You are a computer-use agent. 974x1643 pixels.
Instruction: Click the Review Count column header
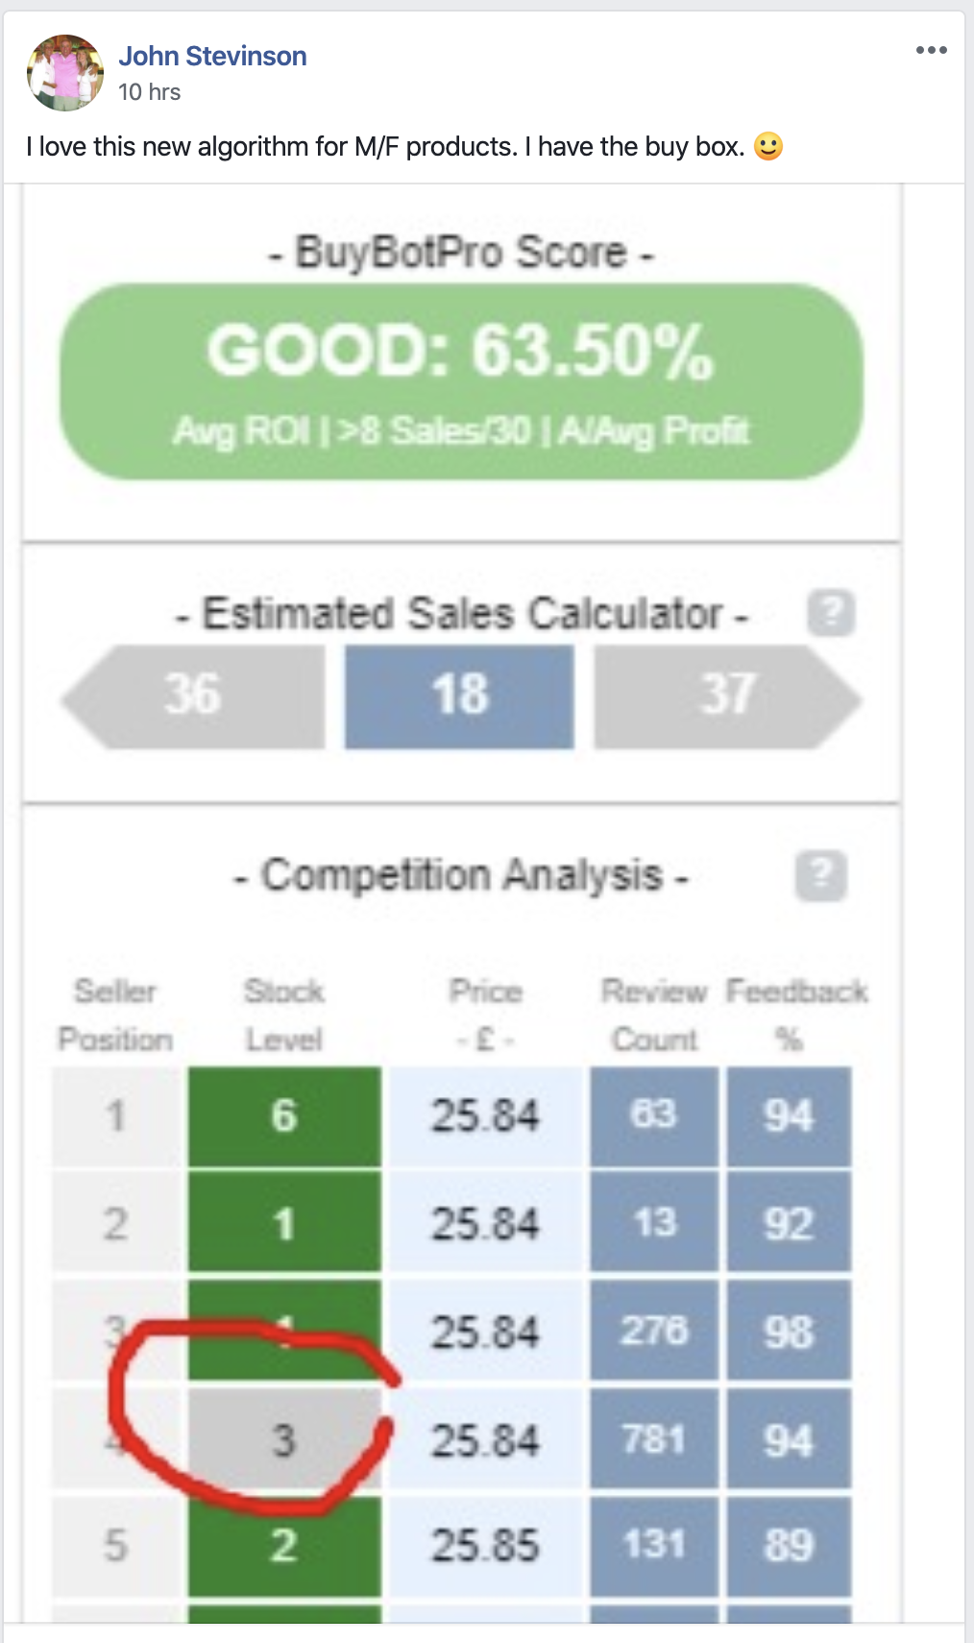pos(654,1015)
